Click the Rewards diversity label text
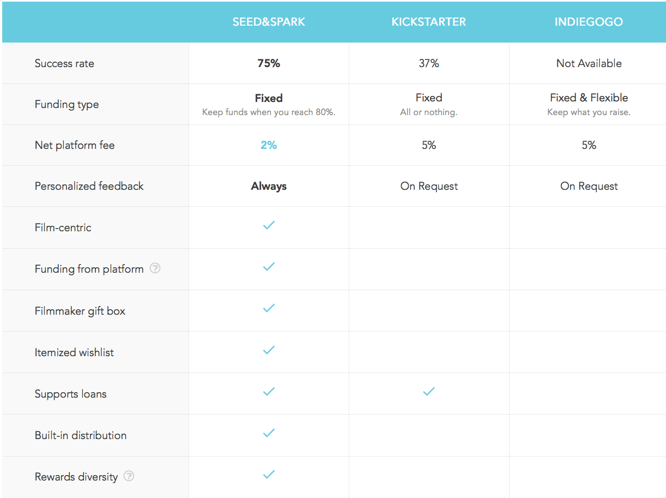Image resolution: width=666 pixels, height=498 pixels. tap(76, 477)
